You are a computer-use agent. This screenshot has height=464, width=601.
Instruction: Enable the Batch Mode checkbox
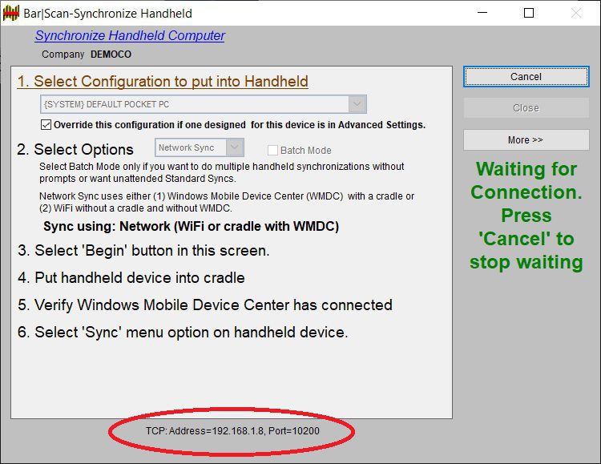(x=272, y=151)
